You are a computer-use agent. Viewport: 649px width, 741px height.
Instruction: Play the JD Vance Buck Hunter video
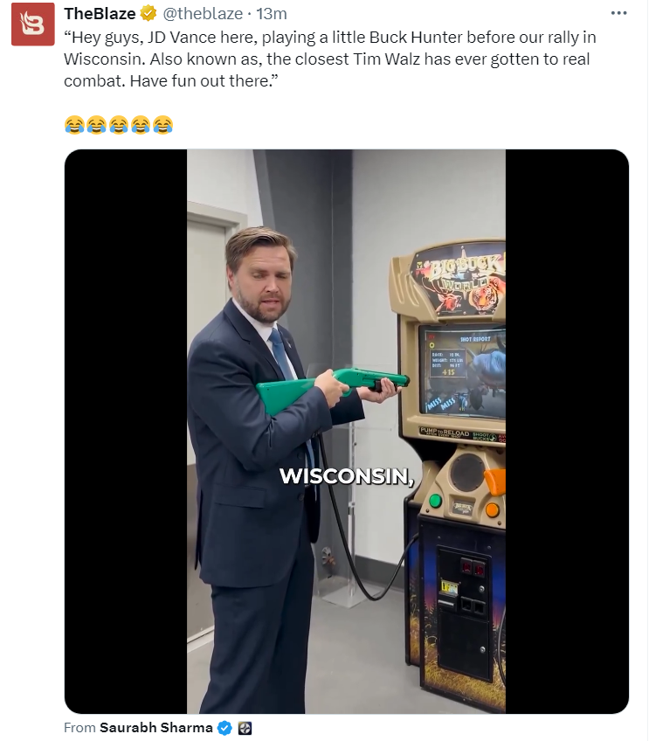346,431
